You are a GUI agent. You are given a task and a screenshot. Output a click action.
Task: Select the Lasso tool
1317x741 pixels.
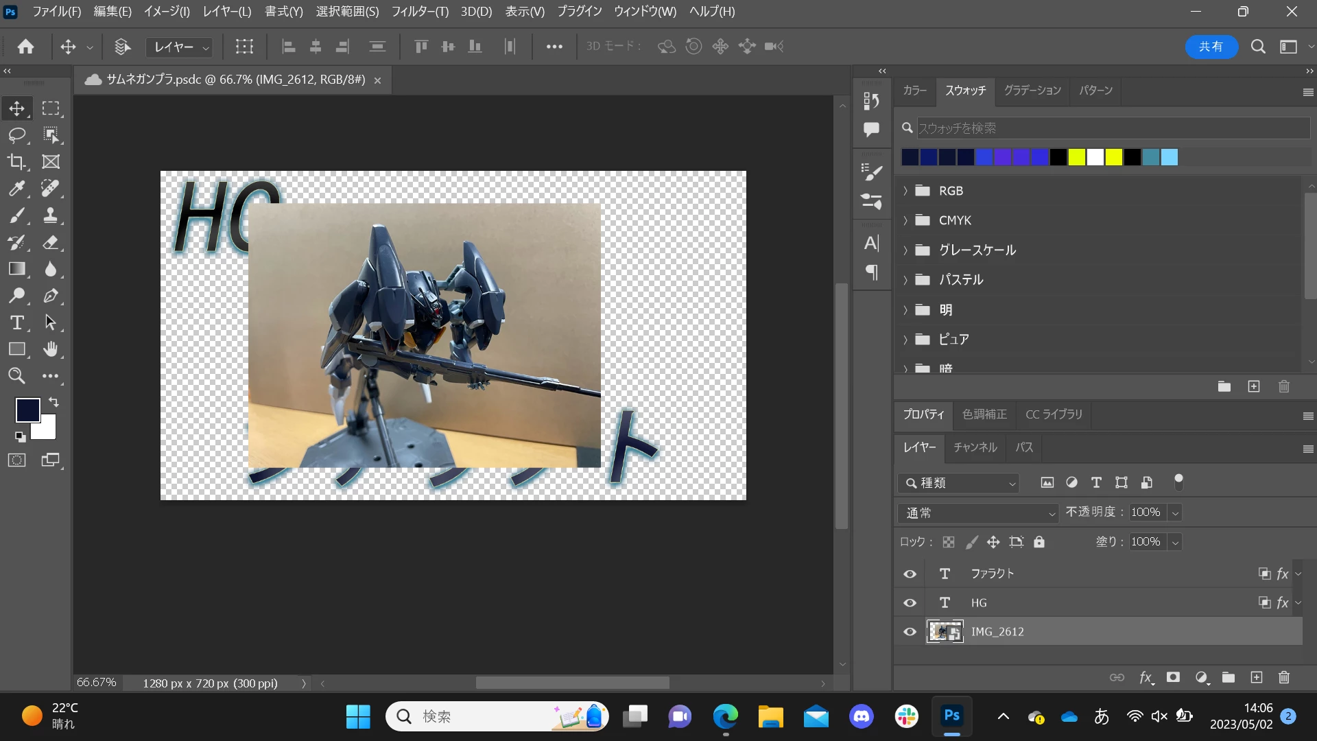coord(17,135)
